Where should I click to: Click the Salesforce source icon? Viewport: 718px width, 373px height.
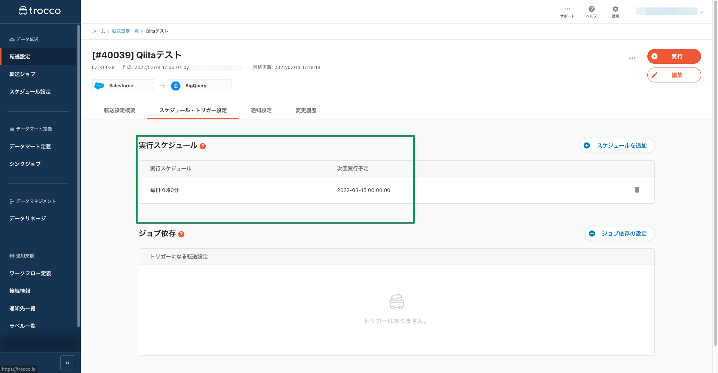coord(99,86)
